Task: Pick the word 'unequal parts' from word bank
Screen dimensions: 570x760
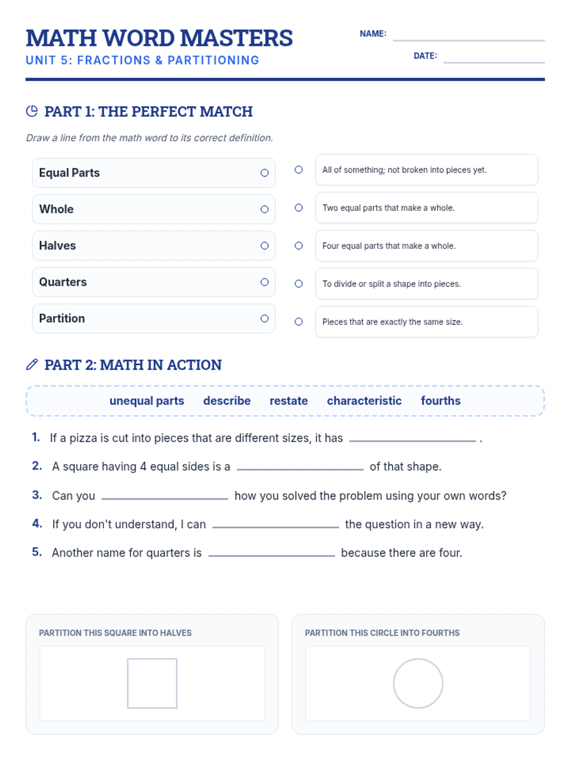Action: point(147,401)
